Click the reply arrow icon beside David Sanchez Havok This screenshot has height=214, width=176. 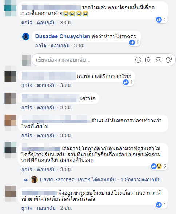click(x=25, y=180)
